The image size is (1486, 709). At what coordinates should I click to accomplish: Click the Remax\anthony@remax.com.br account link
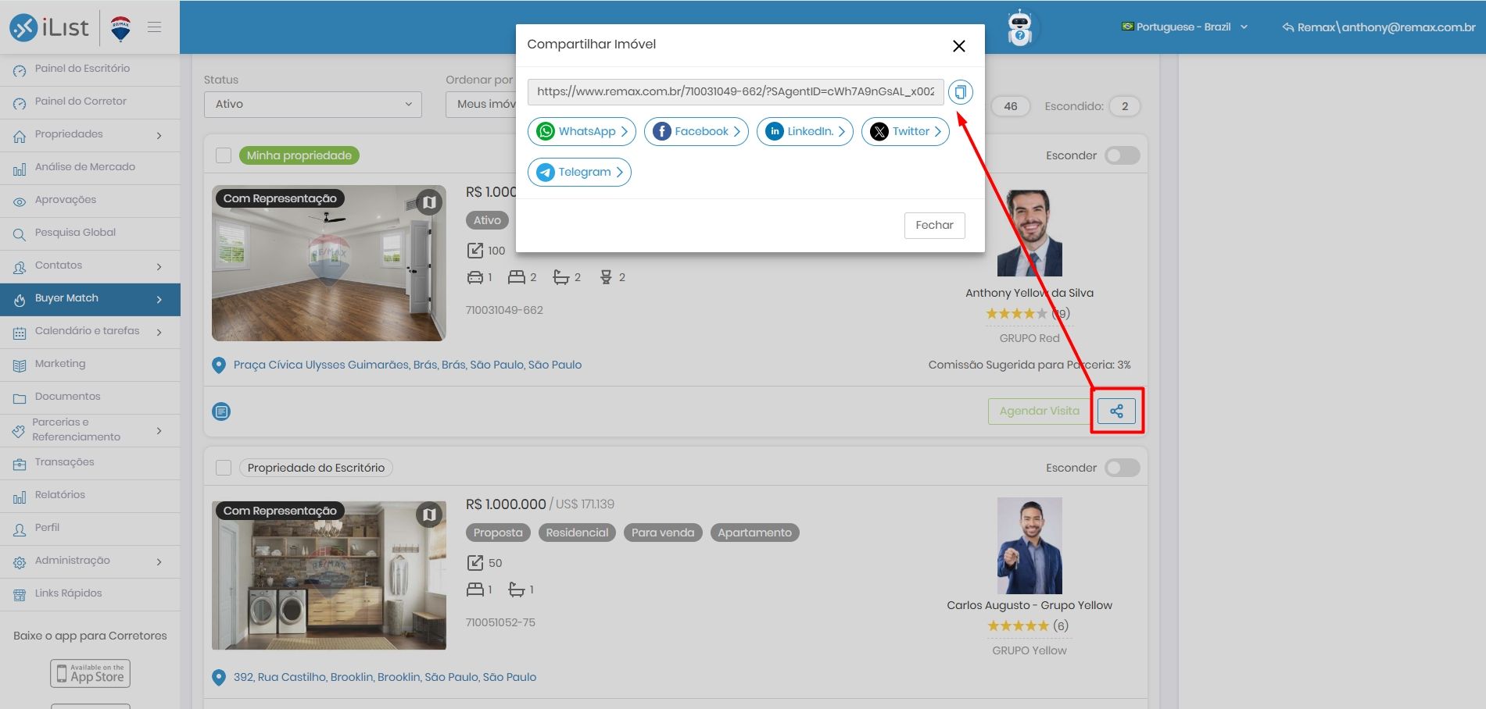tap(1378, 27)
